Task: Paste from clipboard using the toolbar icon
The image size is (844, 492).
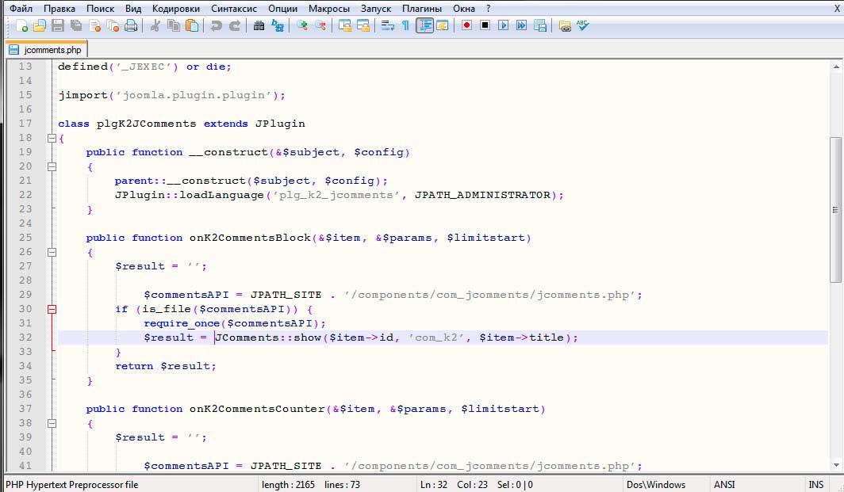Action: tap(192, 25)
